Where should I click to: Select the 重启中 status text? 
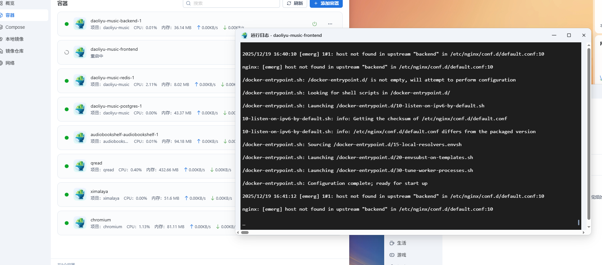pos(97,56)
